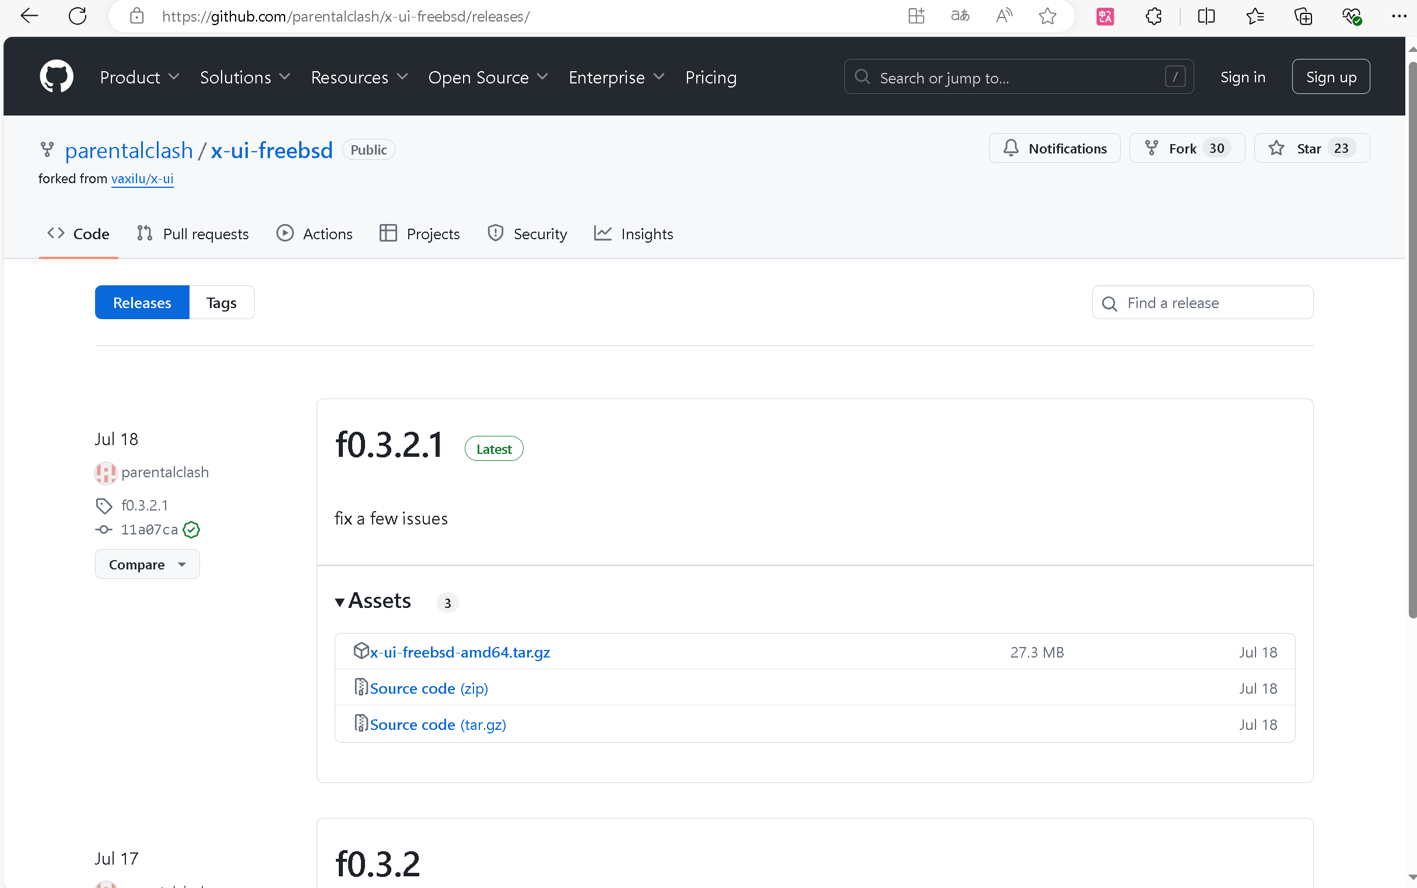Click the browser address bar URL
The image size is (1417, 888).
click(x=346, y=16)
